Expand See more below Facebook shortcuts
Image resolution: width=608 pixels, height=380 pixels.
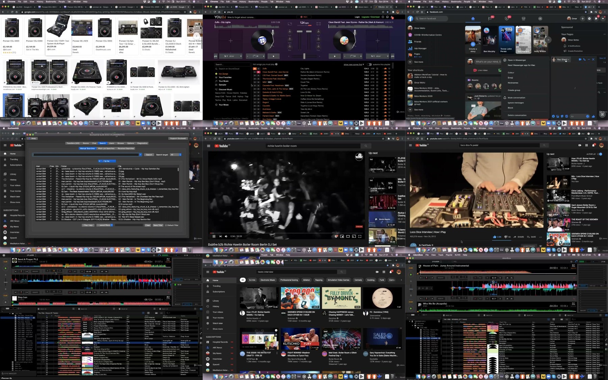[x=419, y=110]
